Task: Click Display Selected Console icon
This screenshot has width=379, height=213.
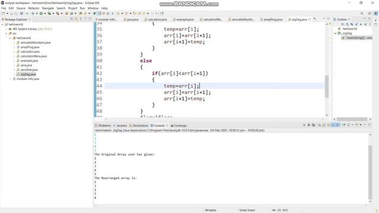Action: [349, 125]
